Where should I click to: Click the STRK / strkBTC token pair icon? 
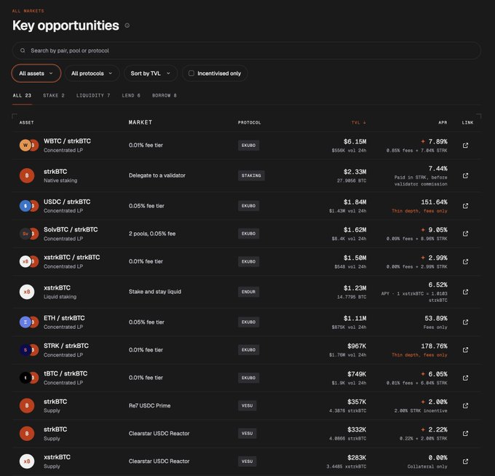29,350
